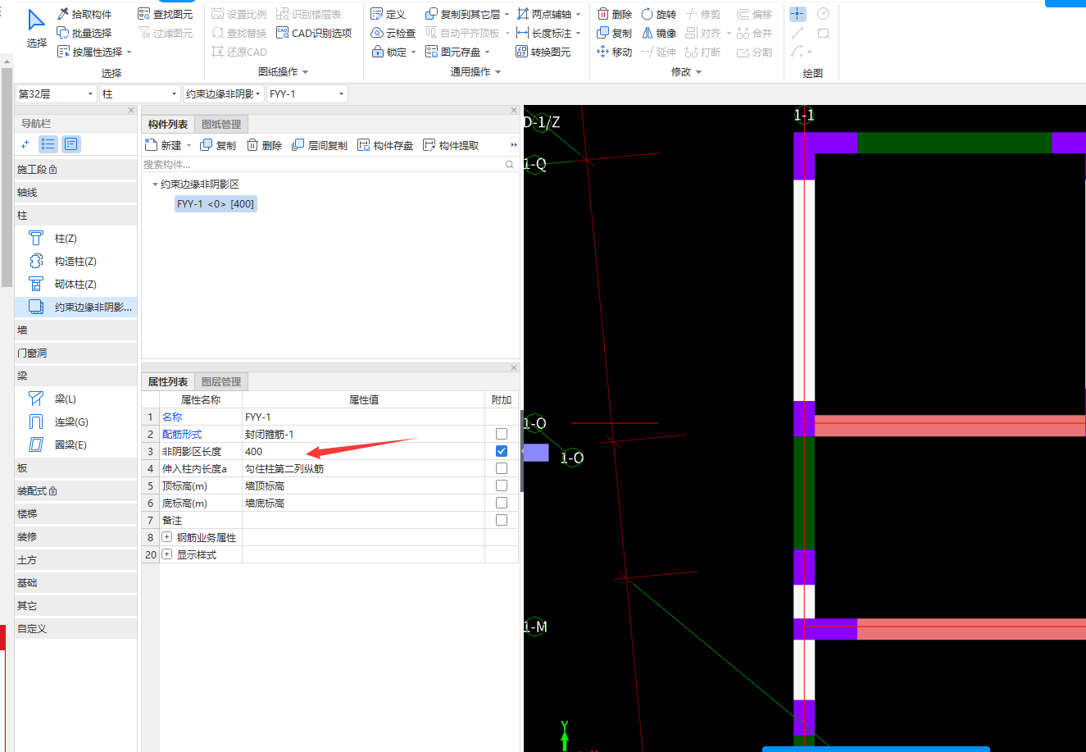The width and height of the screenshot is (1086, 752).
Task: Select 连梁(G) in the navigation
Action: point(75,422)
